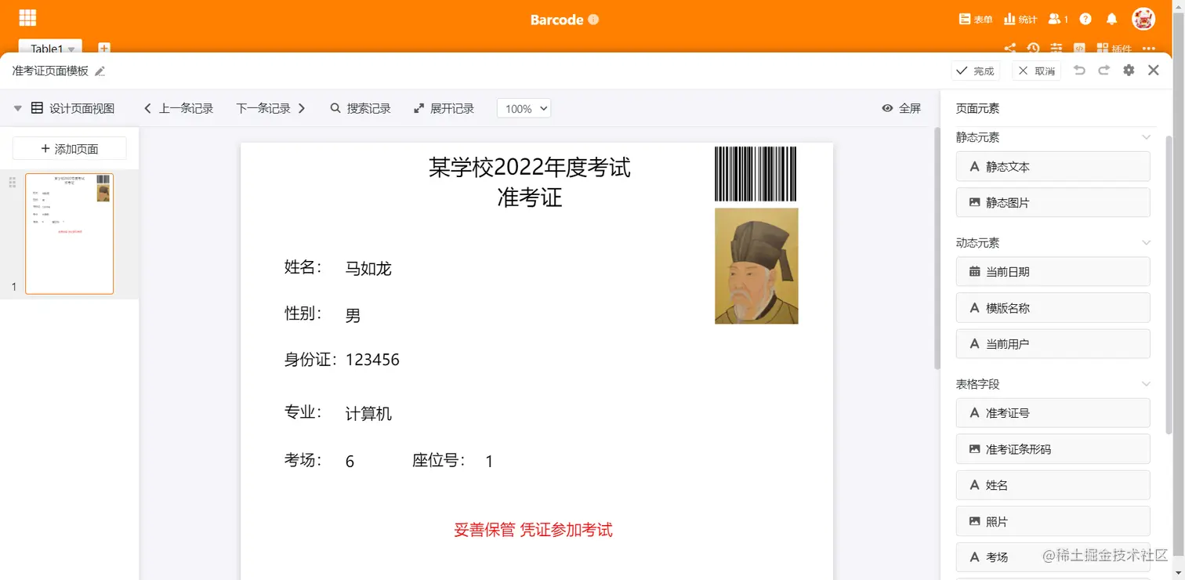Select the page 1 thumbnail
The image size is (1185, 580).
point(69,234)
